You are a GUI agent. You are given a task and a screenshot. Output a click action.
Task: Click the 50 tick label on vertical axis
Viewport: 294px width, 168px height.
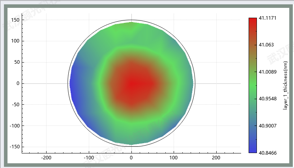[x=17, y=62]
